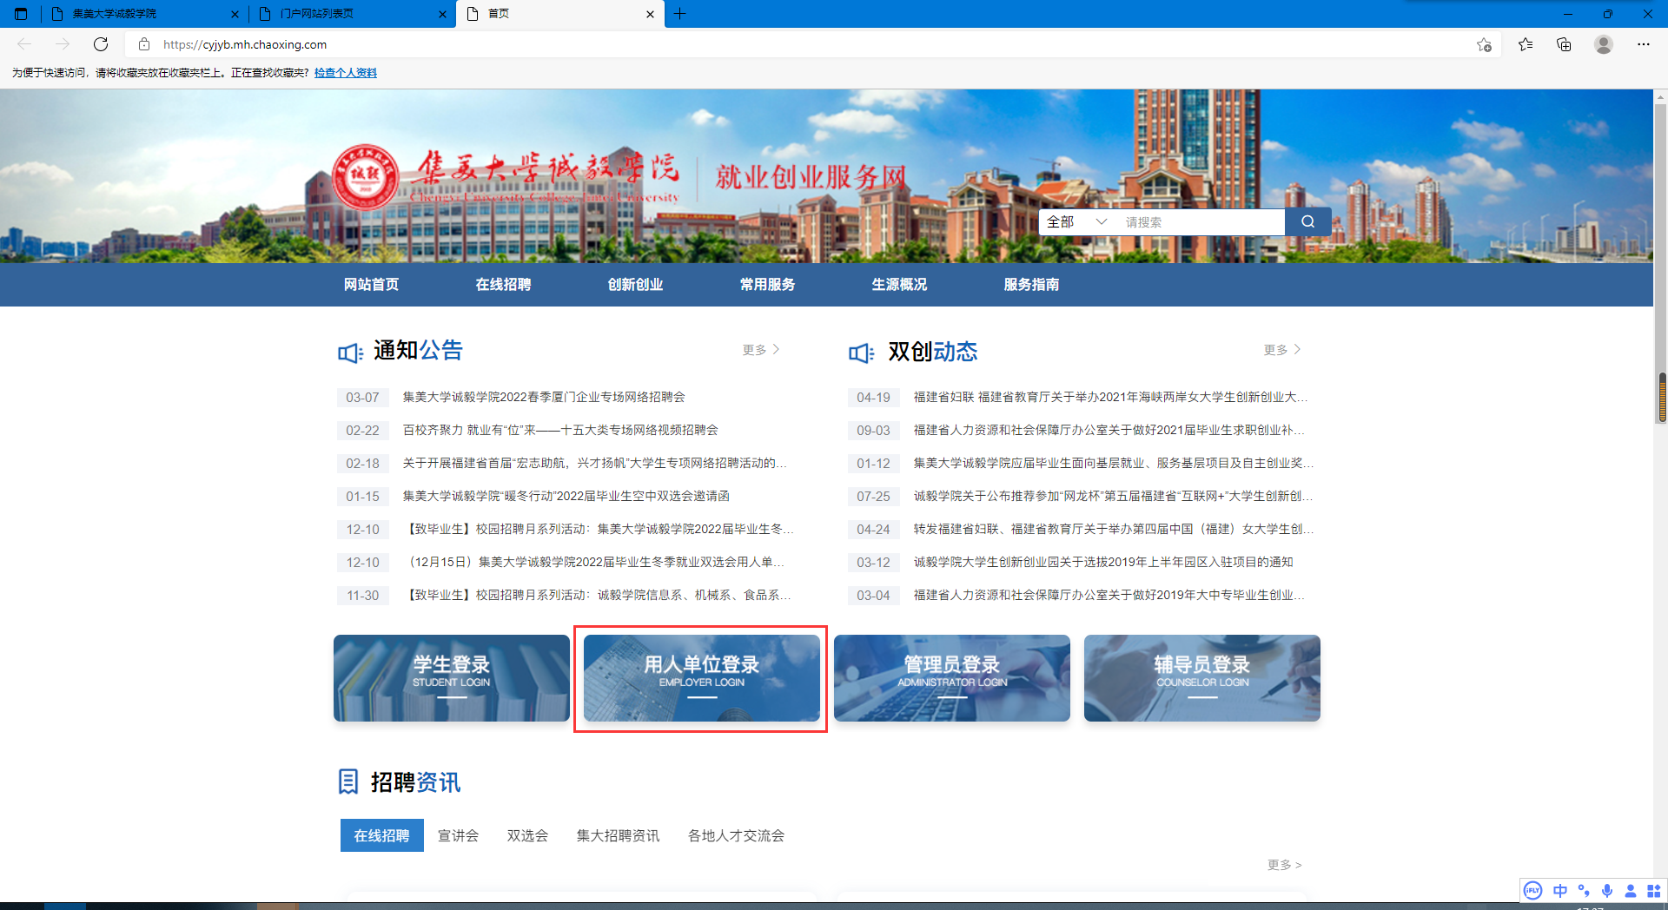1668x910 pixels.
Task: Switch to the 宣讲会 tab
Action: coord(458,835)
